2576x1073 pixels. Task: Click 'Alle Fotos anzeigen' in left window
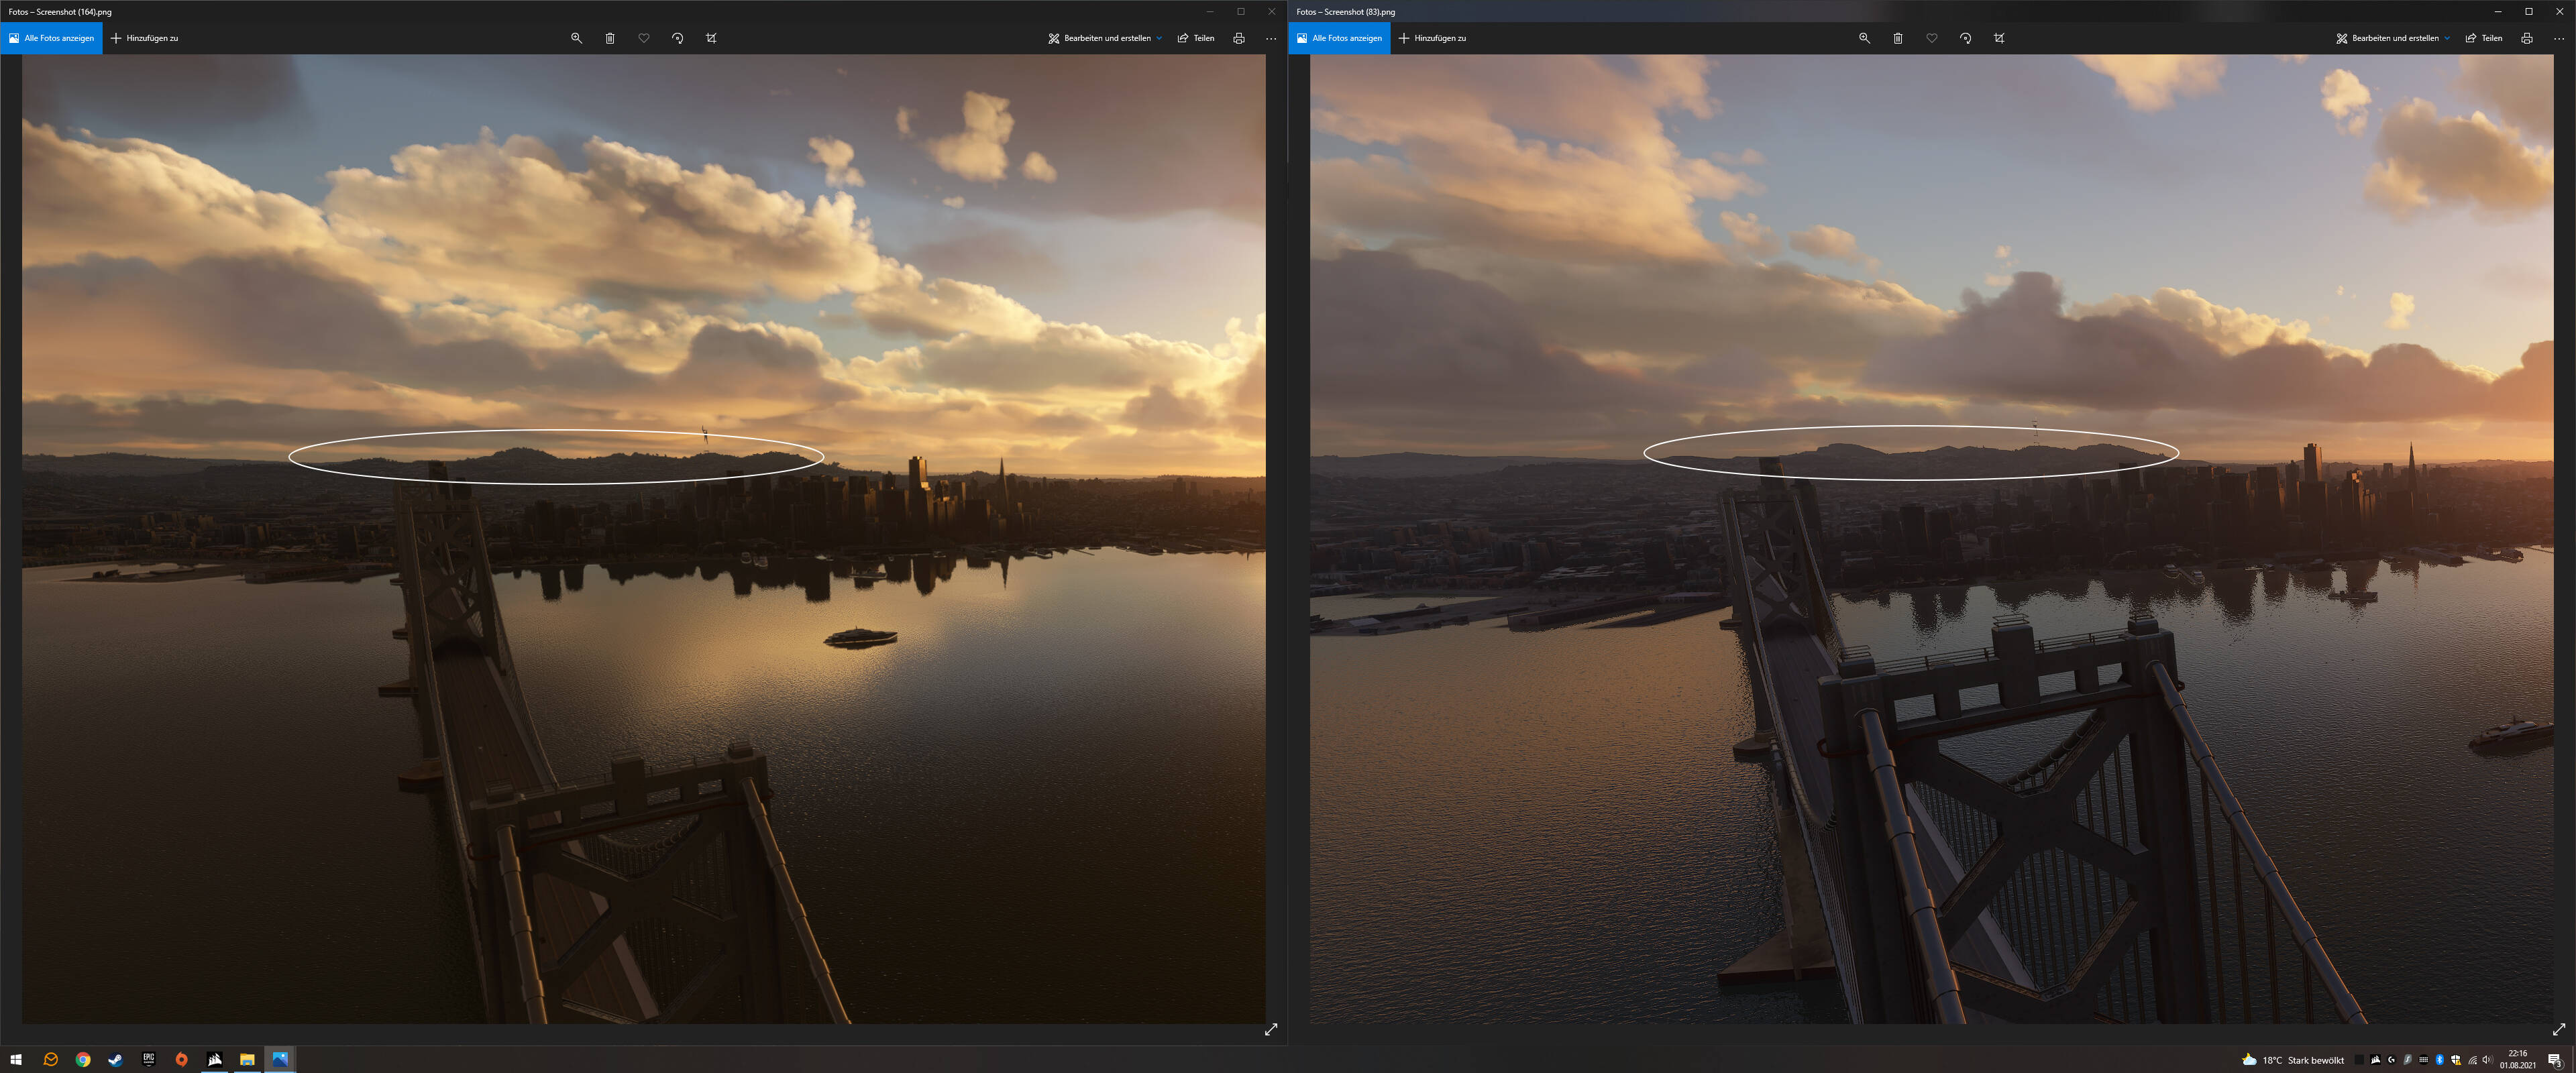pos(52,38)
